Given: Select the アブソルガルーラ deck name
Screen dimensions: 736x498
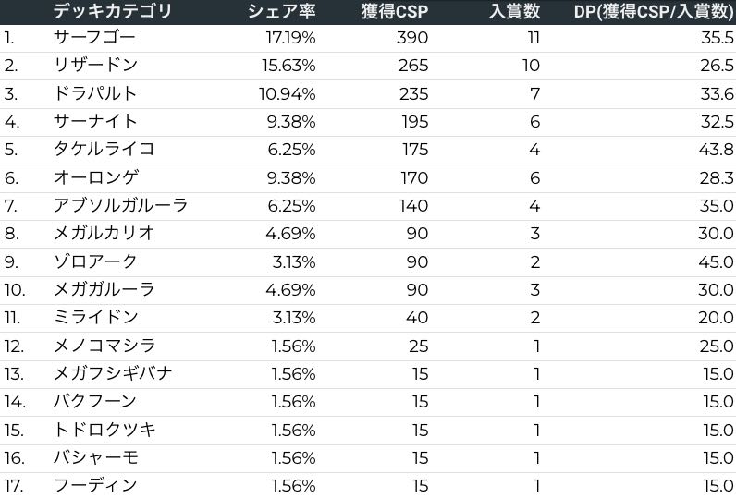Looking at the screenshot, I should pyautogui.click(x=120, y=205).
